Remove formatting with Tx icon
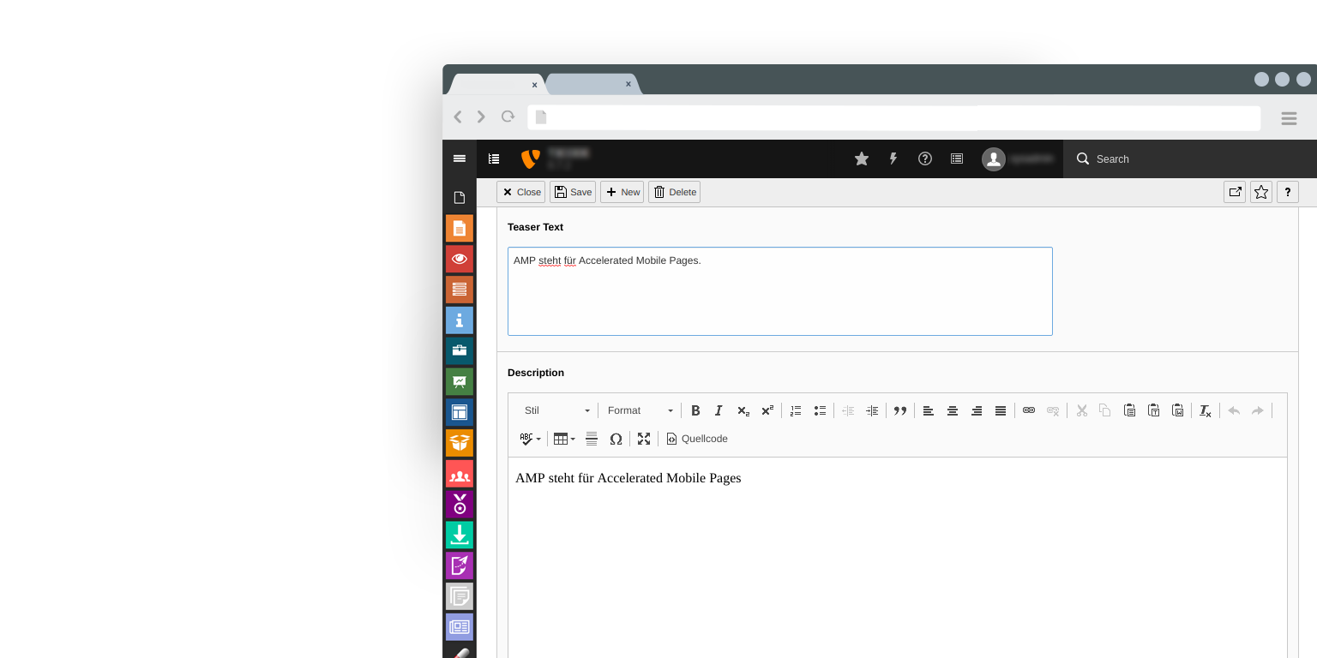 [1206, 410]
